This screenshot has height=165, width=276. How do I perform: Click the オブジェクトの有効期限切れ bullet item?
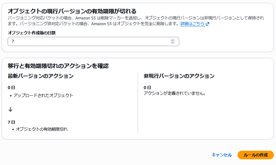pyautogui.click(x=42, y=129)
